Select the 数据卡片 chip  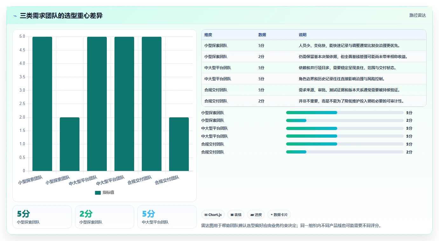[279, 215]
